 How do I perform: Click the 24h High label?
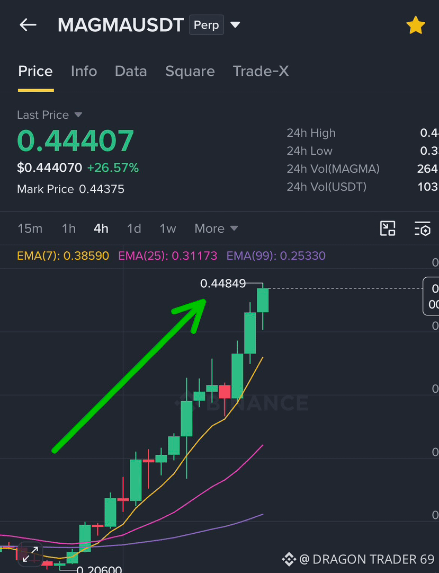[x=311, y=133]
